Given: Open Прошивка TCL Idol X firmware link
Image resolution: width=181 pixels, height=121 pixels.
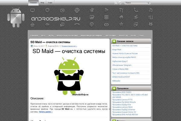Looking at the screenshot, I should point(130,96).
